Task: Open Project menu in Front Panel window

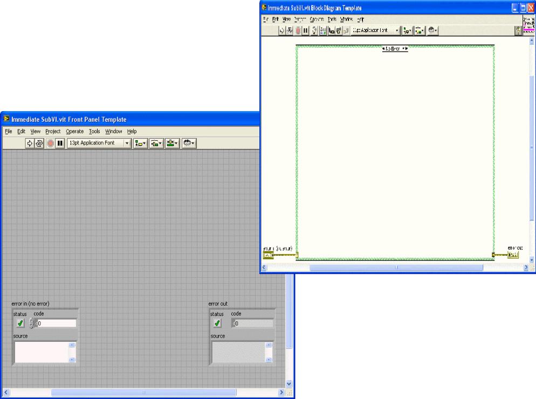Action: [x=53, y=131]
